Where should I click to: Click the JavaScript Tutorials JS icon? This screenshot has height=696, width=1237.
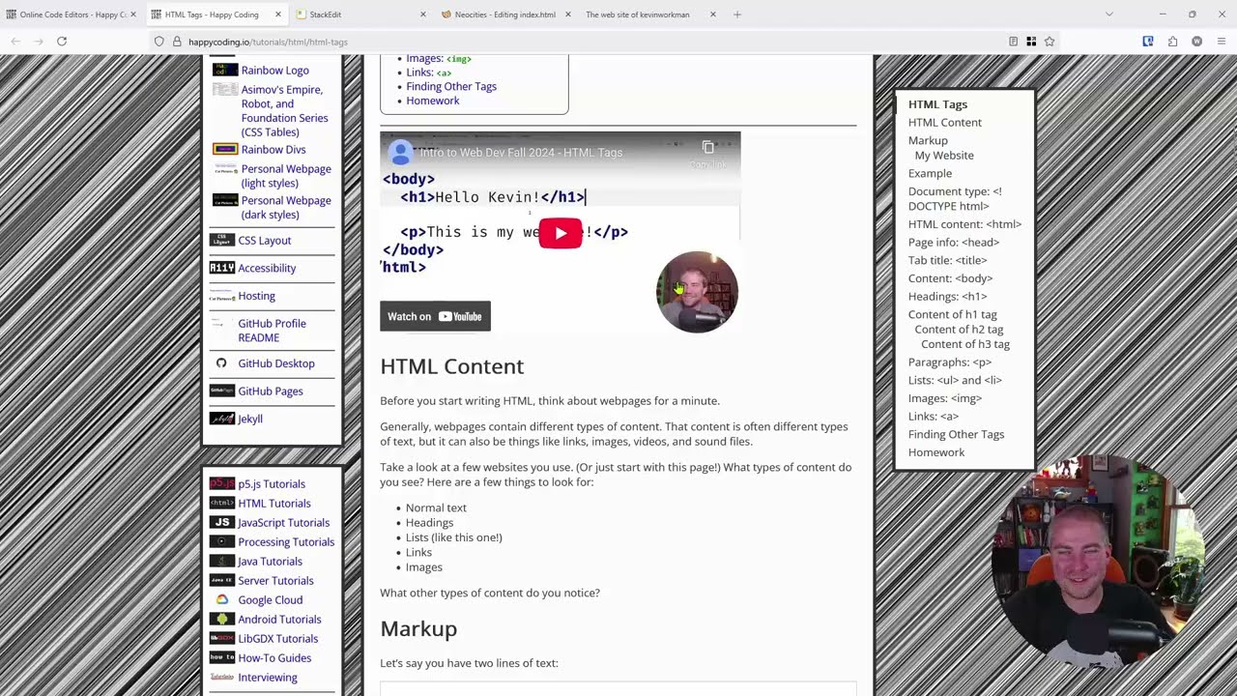tap(222, 522)
